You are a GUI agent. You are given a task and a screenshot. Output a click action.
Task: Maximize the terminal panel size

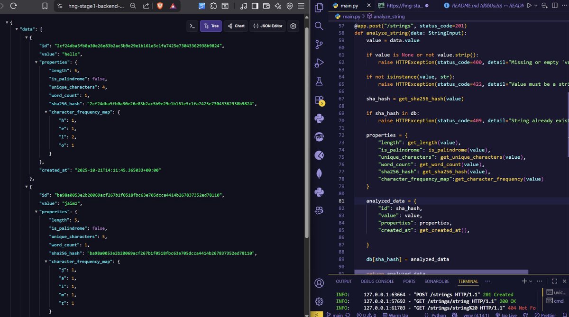point(554,281)
